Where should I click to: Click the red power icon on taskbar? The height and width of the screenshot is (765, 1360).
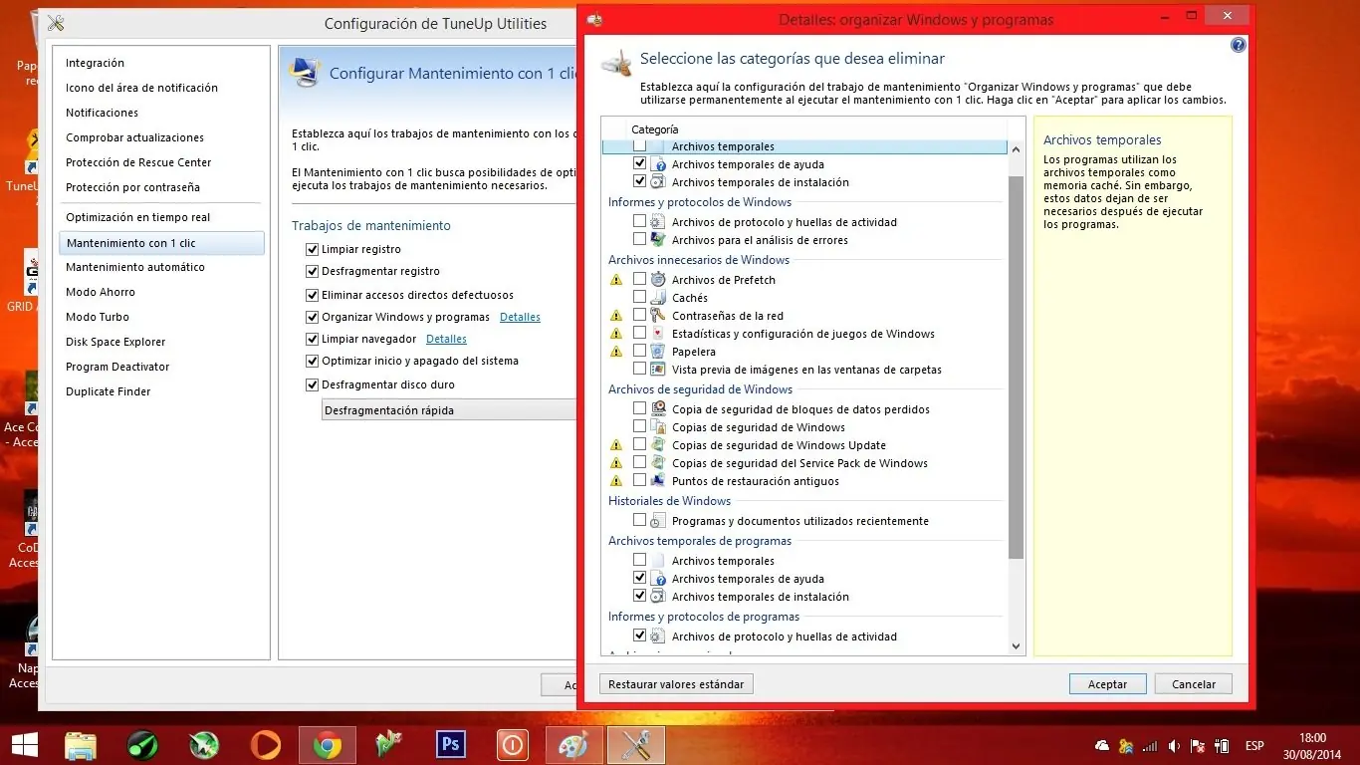(x=513, y=745)
